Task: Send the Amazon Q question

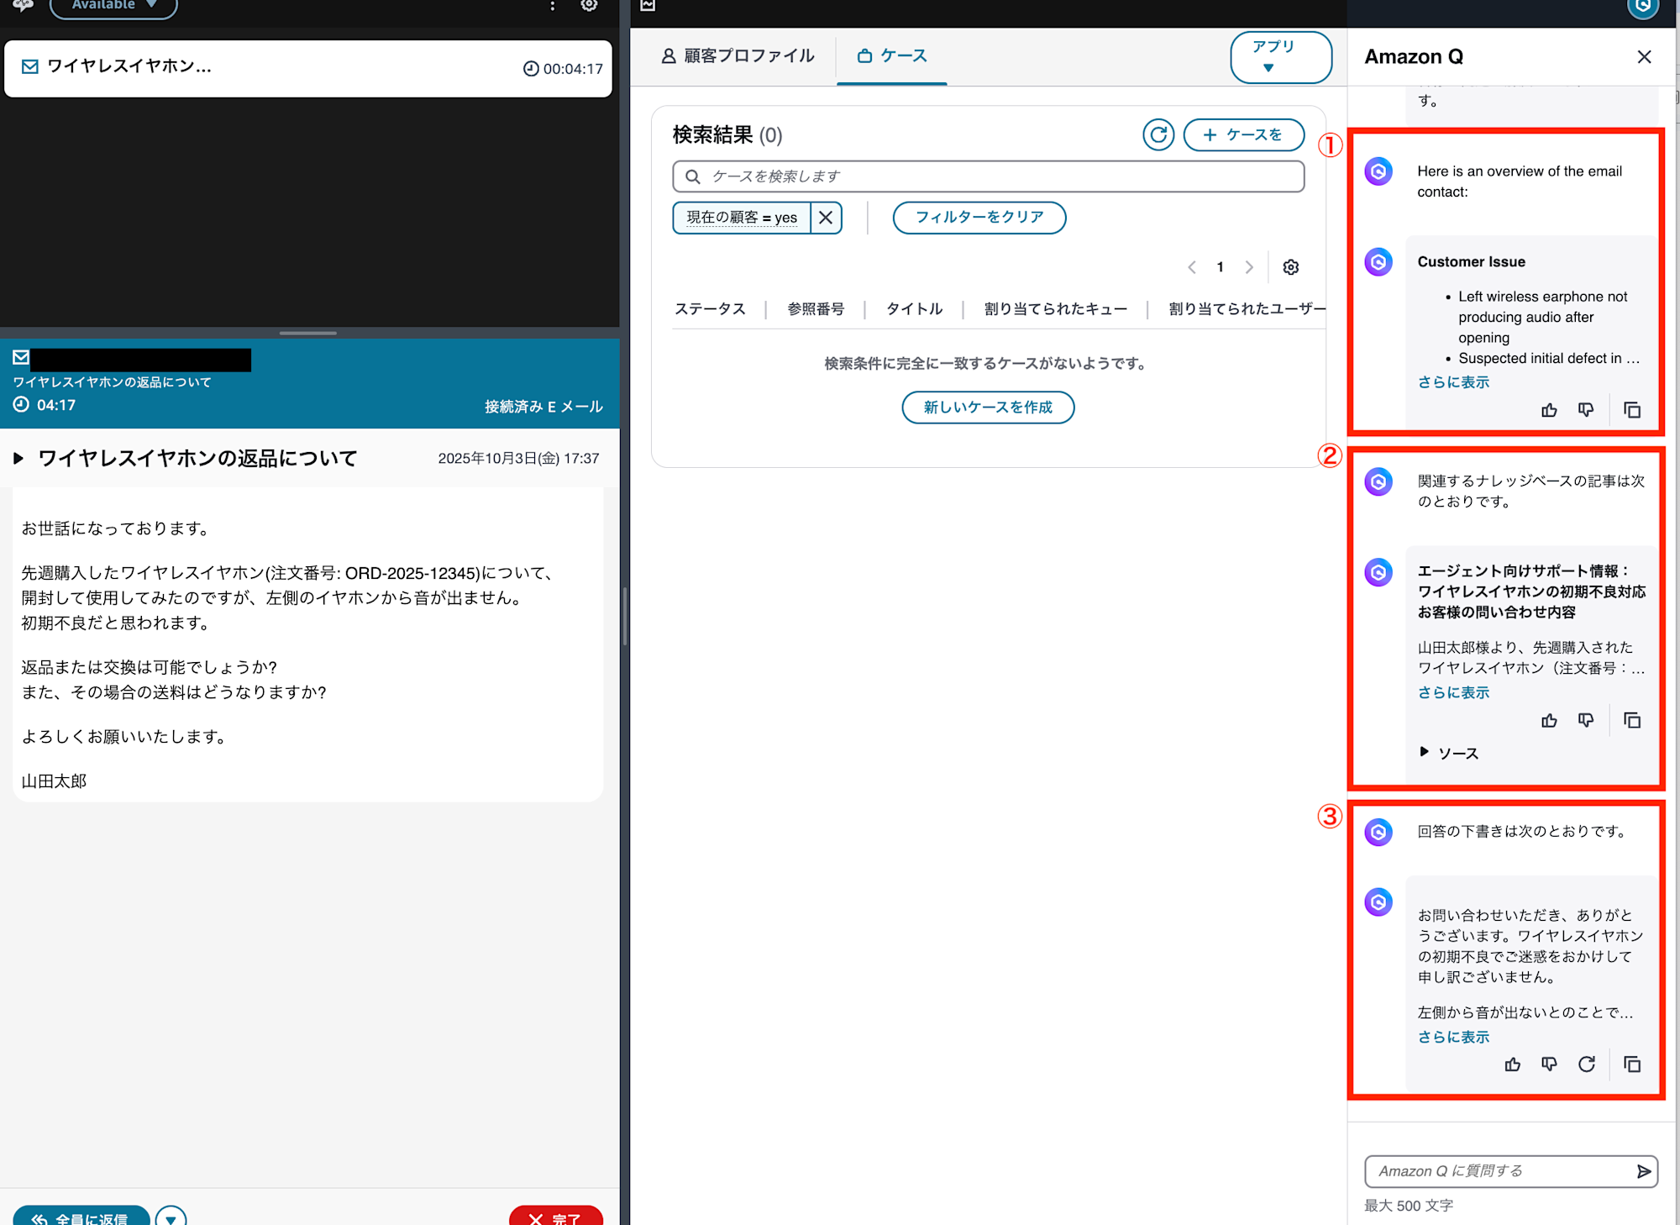Action: pos(1643,1171)
